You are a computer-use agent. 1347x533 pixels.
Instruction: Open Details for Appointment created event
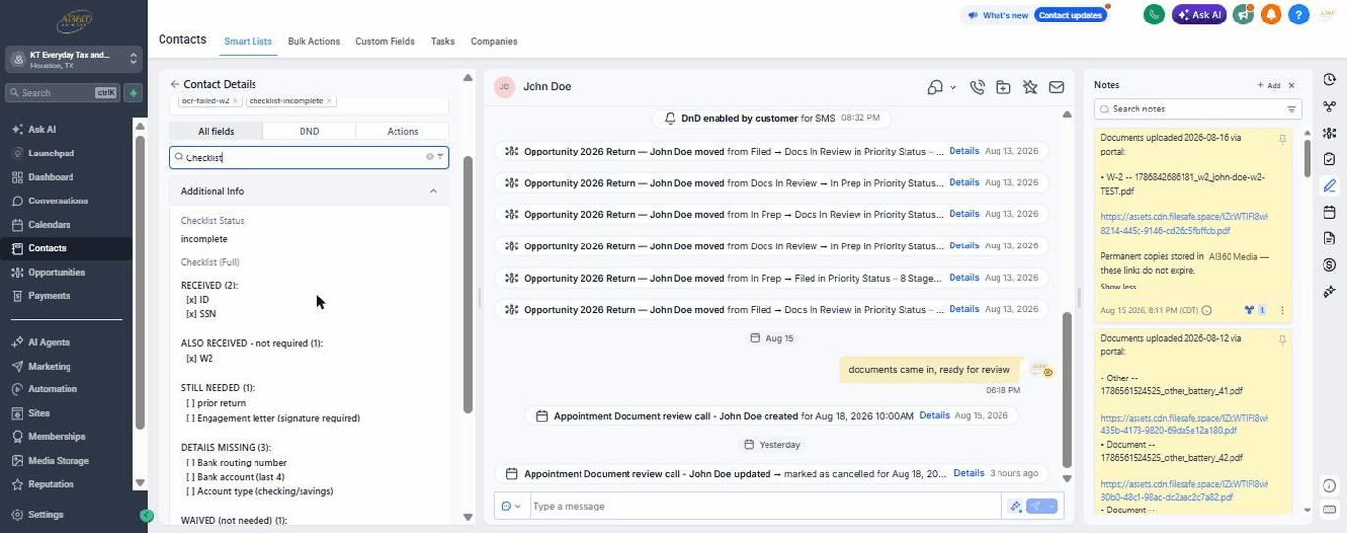click(x=934, y=415)
